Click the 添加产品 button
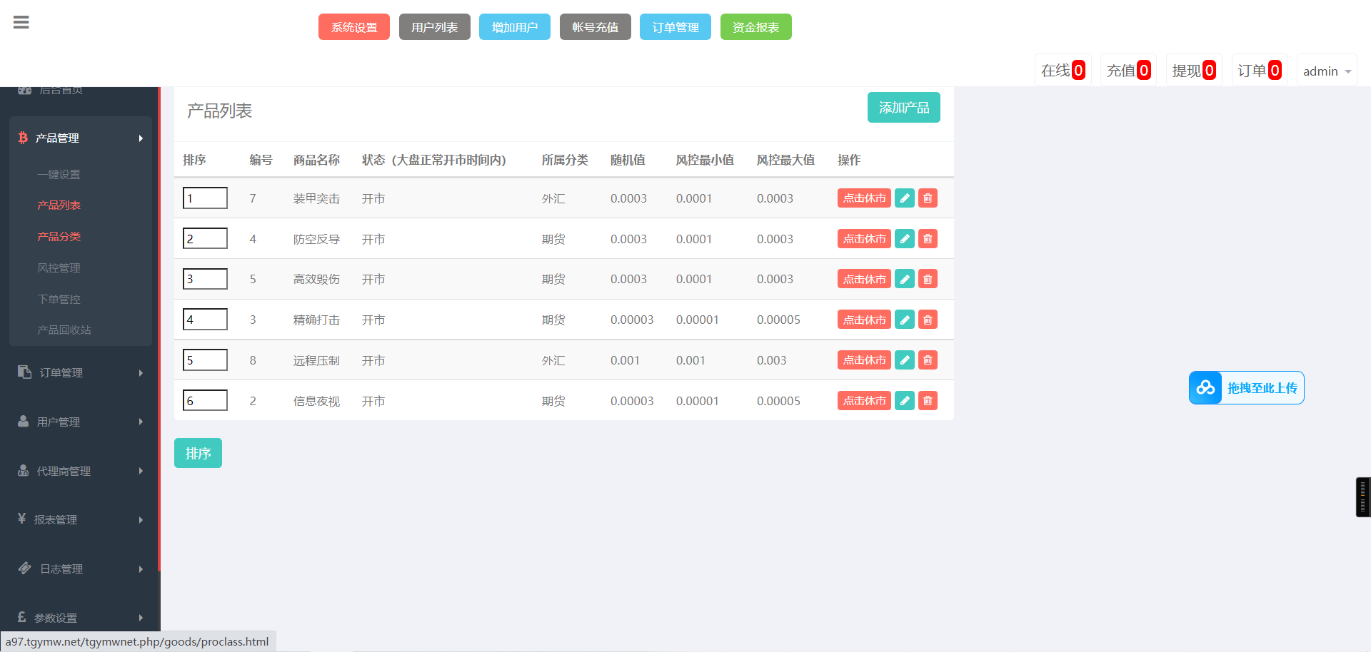The height and width of the screenshot is (652, 1371). (903, 108)
